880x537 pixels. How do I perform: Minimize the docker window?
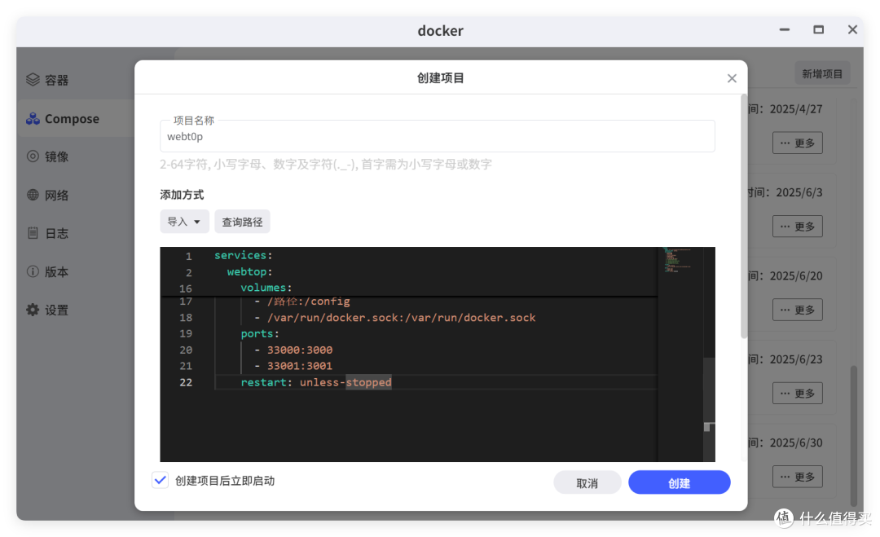pyautogui.click(x=785, y=29)
